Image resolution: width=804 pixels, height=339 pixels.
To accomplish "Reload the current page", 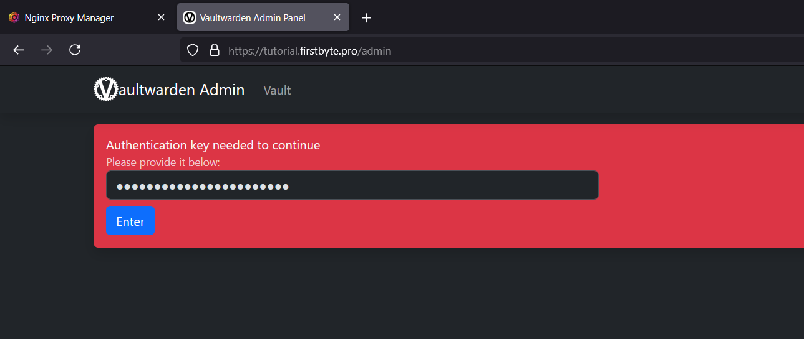I will pyautogui.click(x=75, y=50).
